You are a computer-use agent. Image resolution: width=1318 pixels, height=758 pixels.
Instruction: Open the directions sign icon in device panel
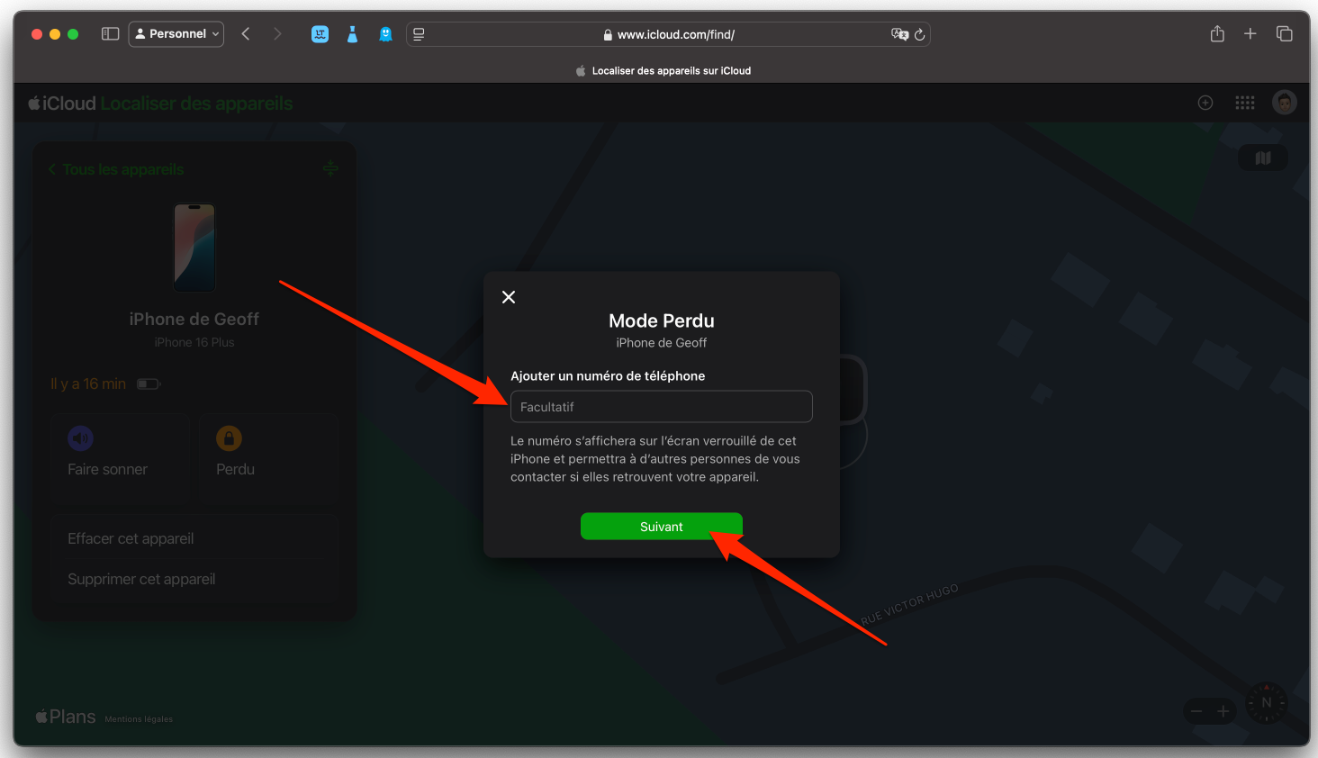[x=330, y=168]
